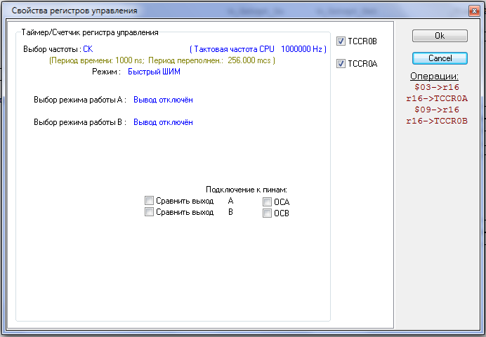
Task: Select 'Вывод отключён' for mode B
Action: point(163,122)
